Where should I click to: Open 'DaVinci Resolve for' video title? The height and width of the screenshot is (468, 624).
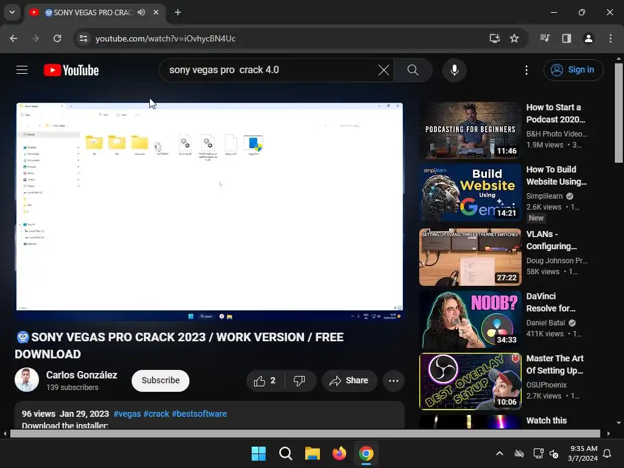tap(551, 302)
